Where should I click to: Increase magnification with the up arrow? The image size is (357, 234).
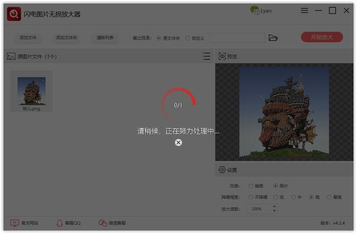274,207
